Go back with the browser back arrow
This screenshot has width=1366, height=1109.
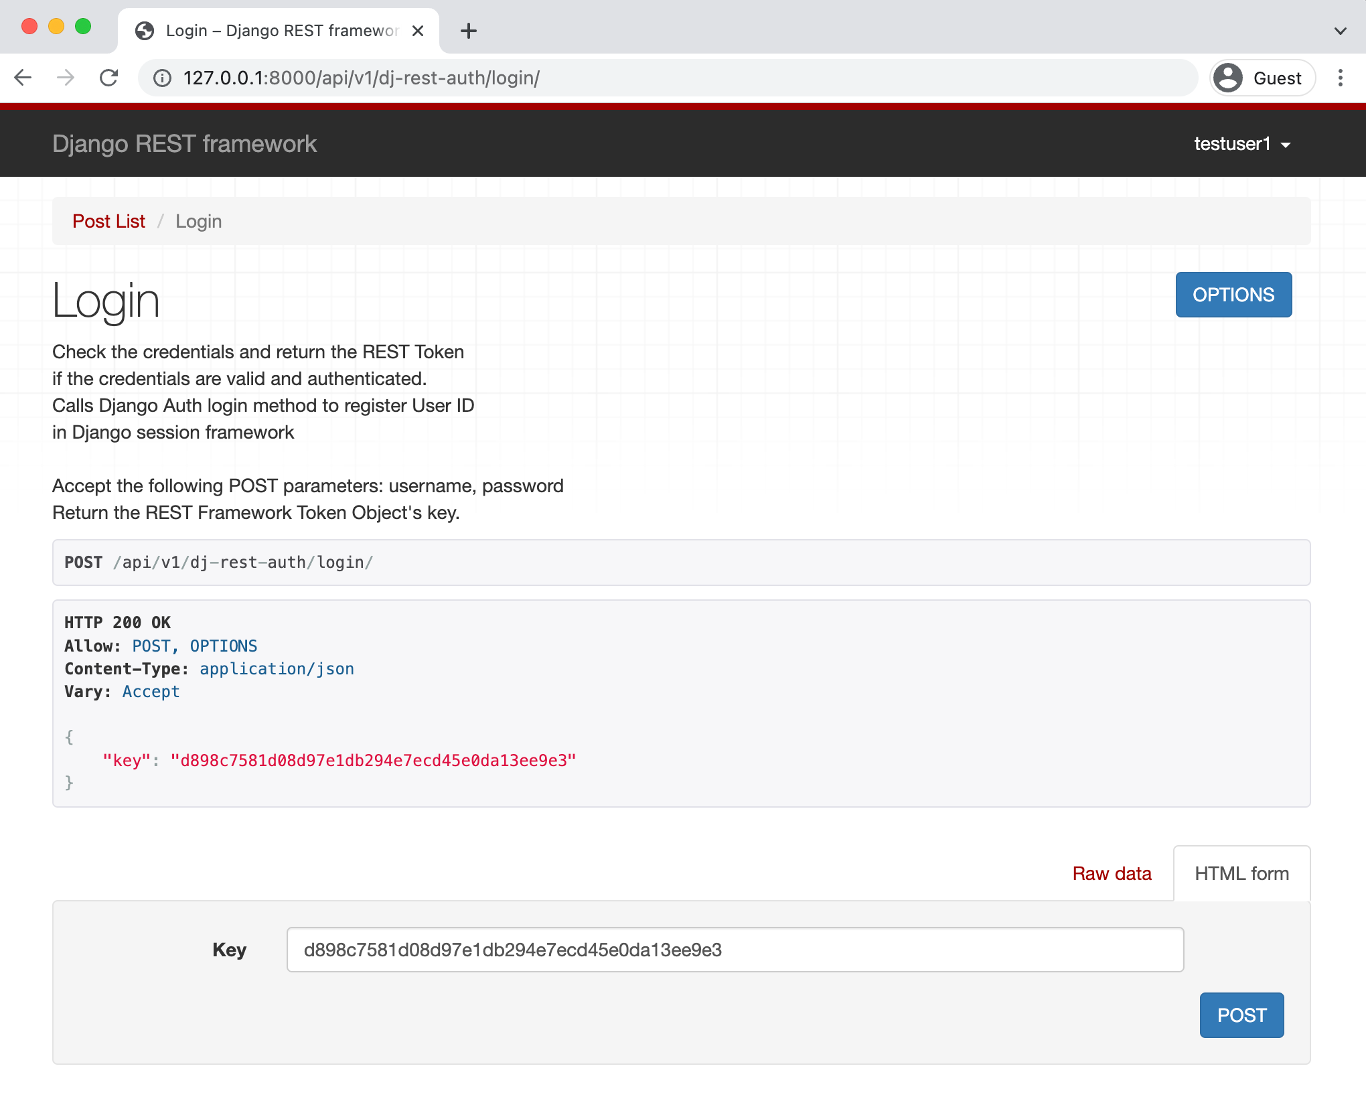pos(23,78)
